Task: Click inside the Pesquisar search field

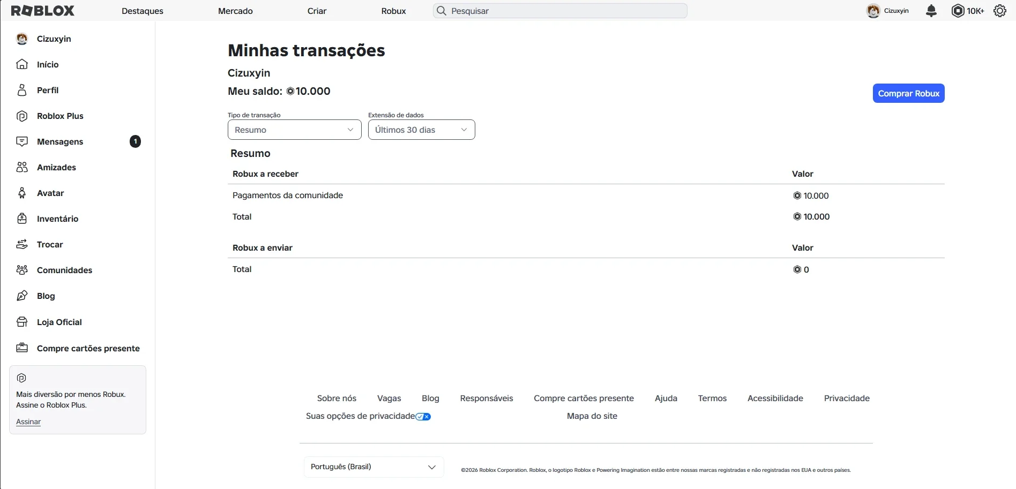Action: [x=560, y=11]
